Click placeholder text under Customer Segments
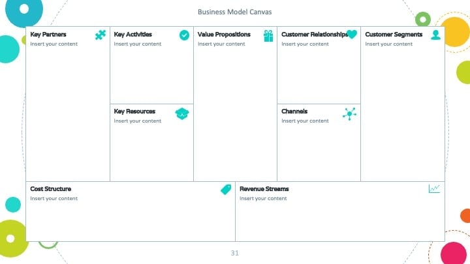The height and width of the screenshot is (264, 470). (389, 44)
